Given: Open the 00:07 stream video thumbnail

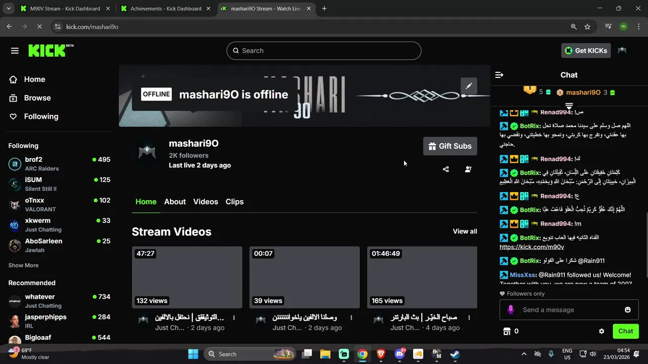Looking at the screenshot, I should tap(304, 277).
